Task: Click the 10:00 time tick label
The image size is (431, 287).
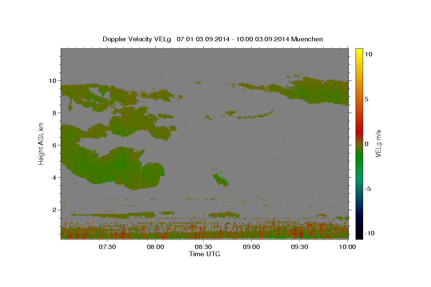Action: 347,247
